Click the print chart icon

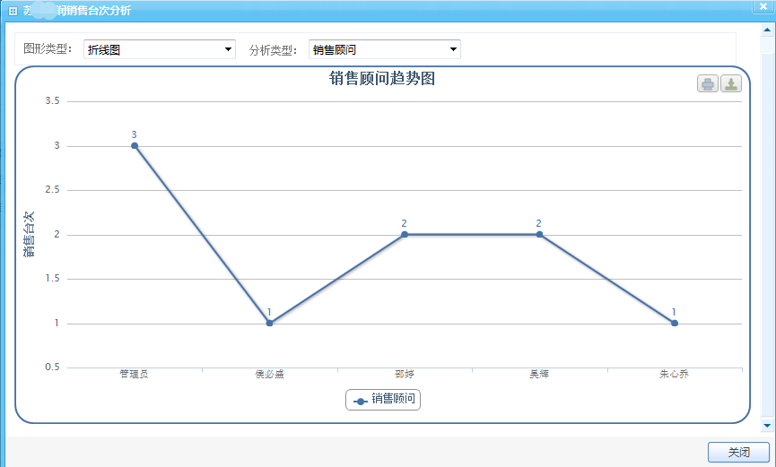point(708,84)
